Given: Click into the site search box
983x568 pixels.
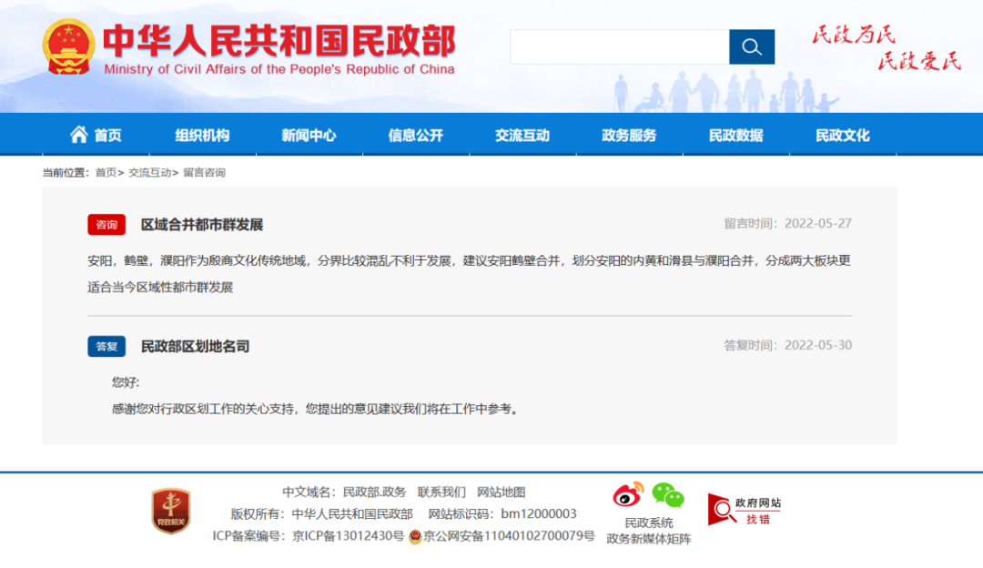Looking at the screenshot, I should (x=620, y=47).
